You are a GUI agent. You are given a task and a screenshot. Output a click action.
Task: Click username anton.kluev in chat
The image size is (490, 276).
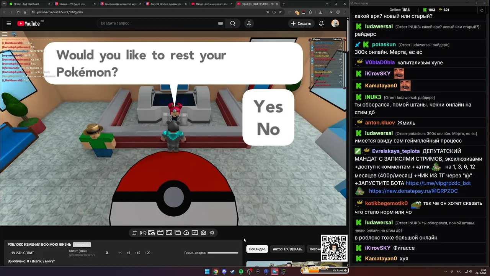[x=380, y=123]
